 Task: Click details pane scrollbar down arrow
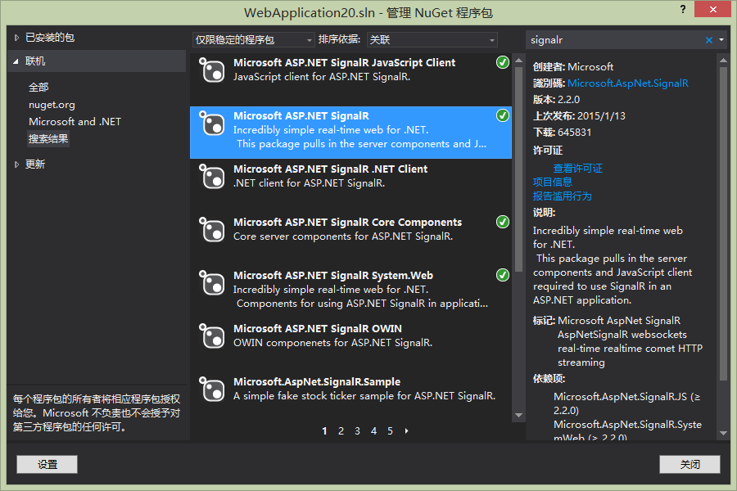coord(723,433)
